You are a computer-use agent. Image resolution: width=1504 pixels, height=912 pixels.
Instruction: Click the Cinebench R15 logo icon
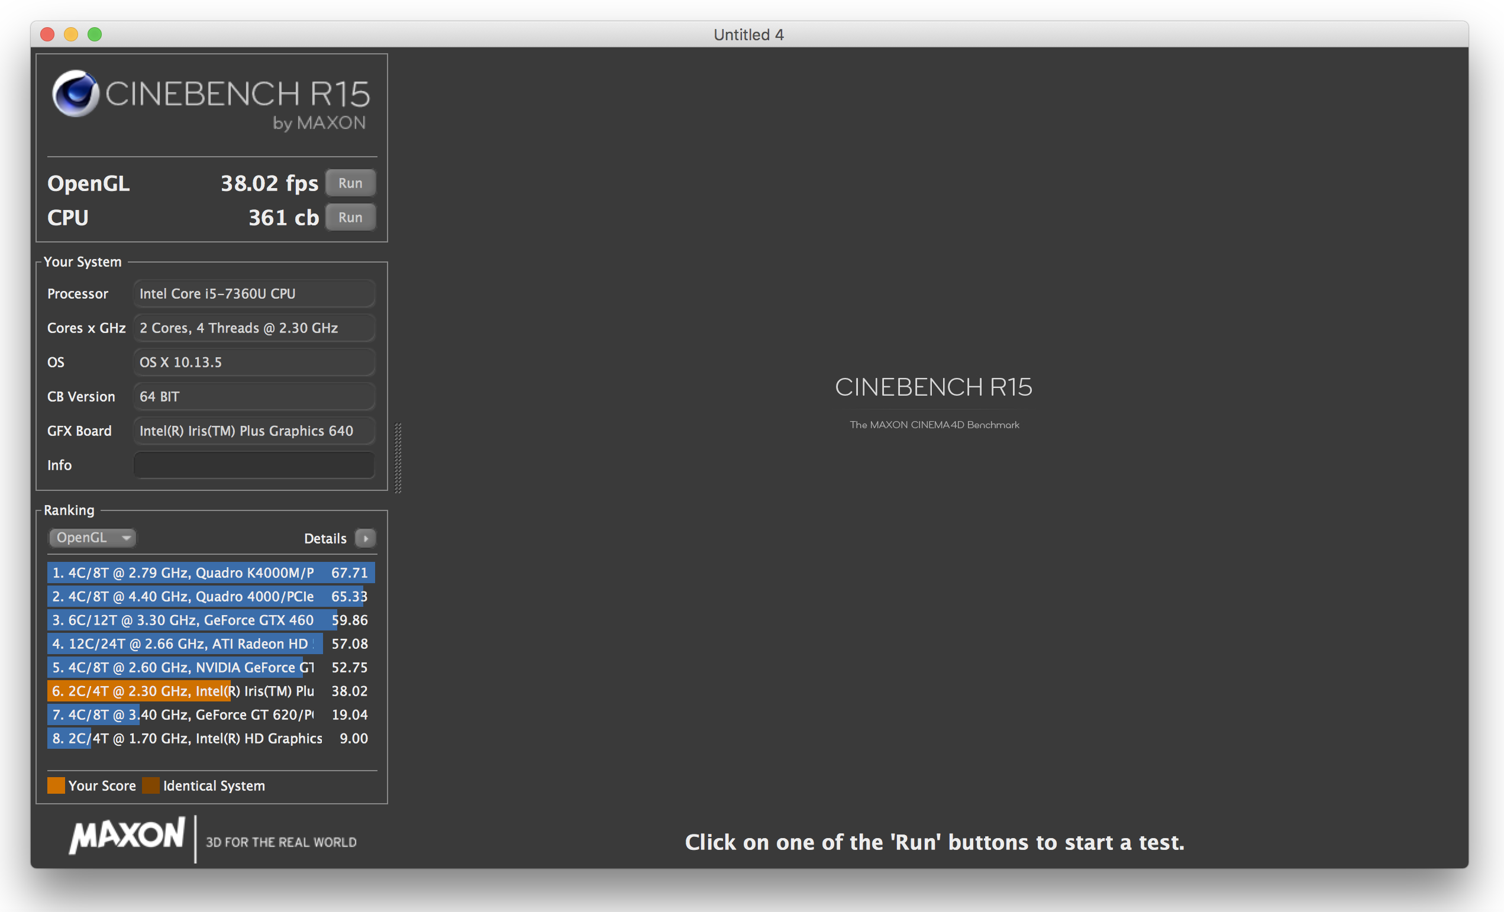75,93
